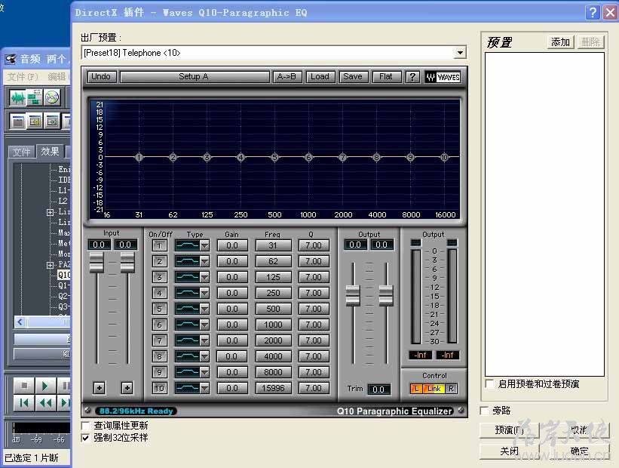Click the Load button
Image resolution: width=619 pixels, height=468 pixels.
pos(320,77)
